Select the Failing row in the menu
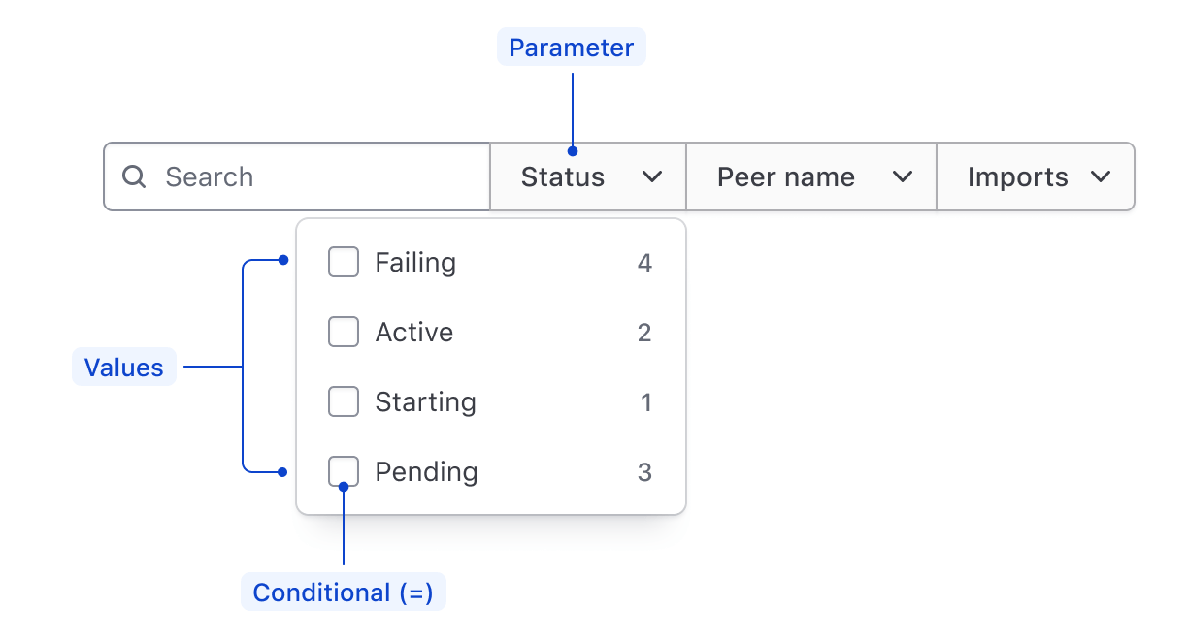Viewport: 1188px width, 640px height. pos(414,262)
